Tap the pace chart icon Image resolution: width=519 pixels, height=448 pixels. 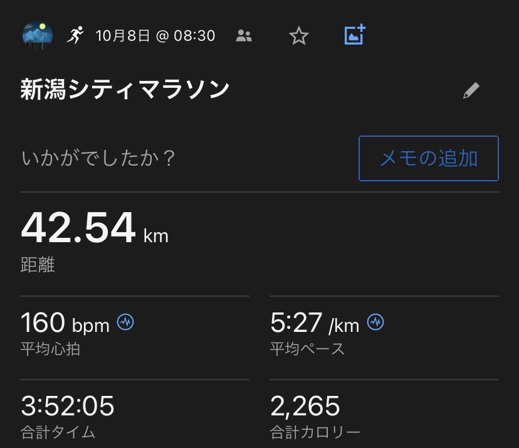(375, 323)
